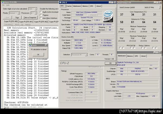Click OK button in CPU-Z window

(110, 63)
